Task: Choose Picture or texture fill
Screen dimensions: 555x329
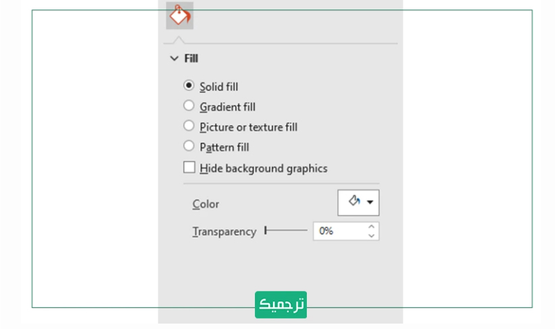Action: tap(189, 126)
